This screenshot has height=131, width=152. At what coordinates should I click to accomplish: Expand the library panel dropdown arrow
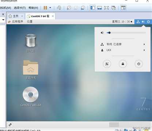[x=3, y=20]
